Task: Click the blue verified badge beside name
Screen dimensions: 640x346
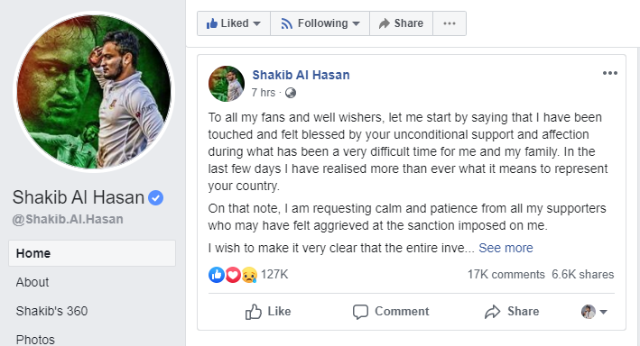Action: (155, 198)
